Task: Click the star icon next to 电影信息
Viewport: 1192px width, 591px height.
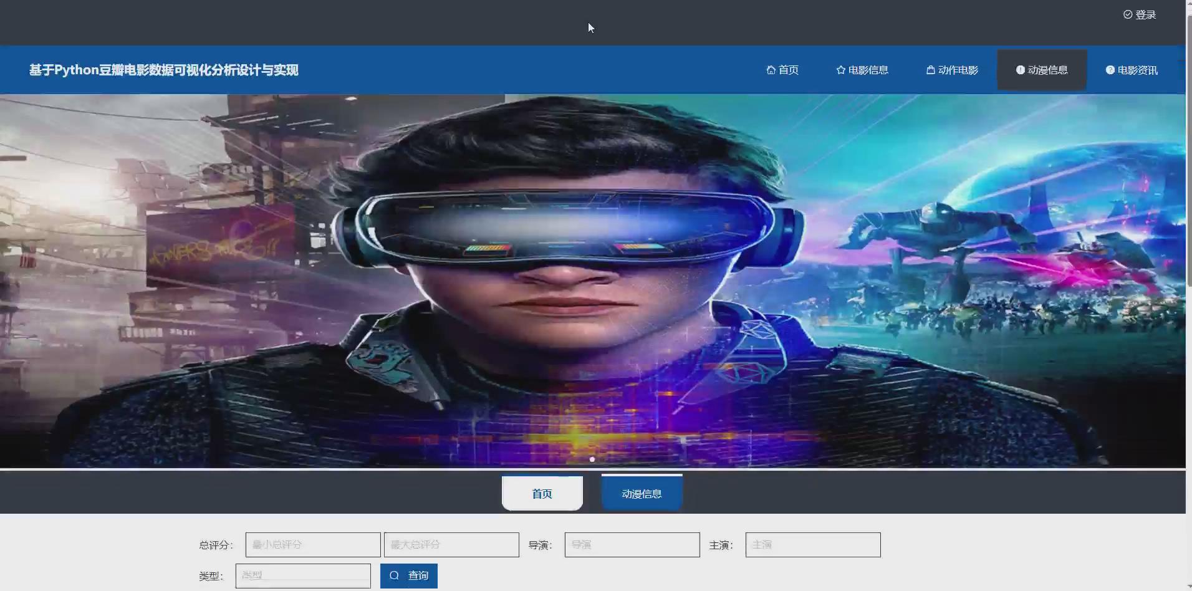Action: point(839,70)
